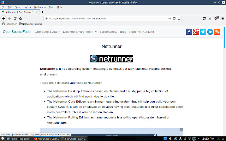Screen dimensions: 226x141
Task: Open the Facebook social icon
Action: pos(189,32)
